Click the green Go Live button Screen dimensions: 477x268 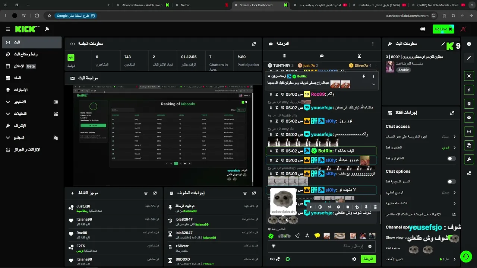[x=443, y=29]
